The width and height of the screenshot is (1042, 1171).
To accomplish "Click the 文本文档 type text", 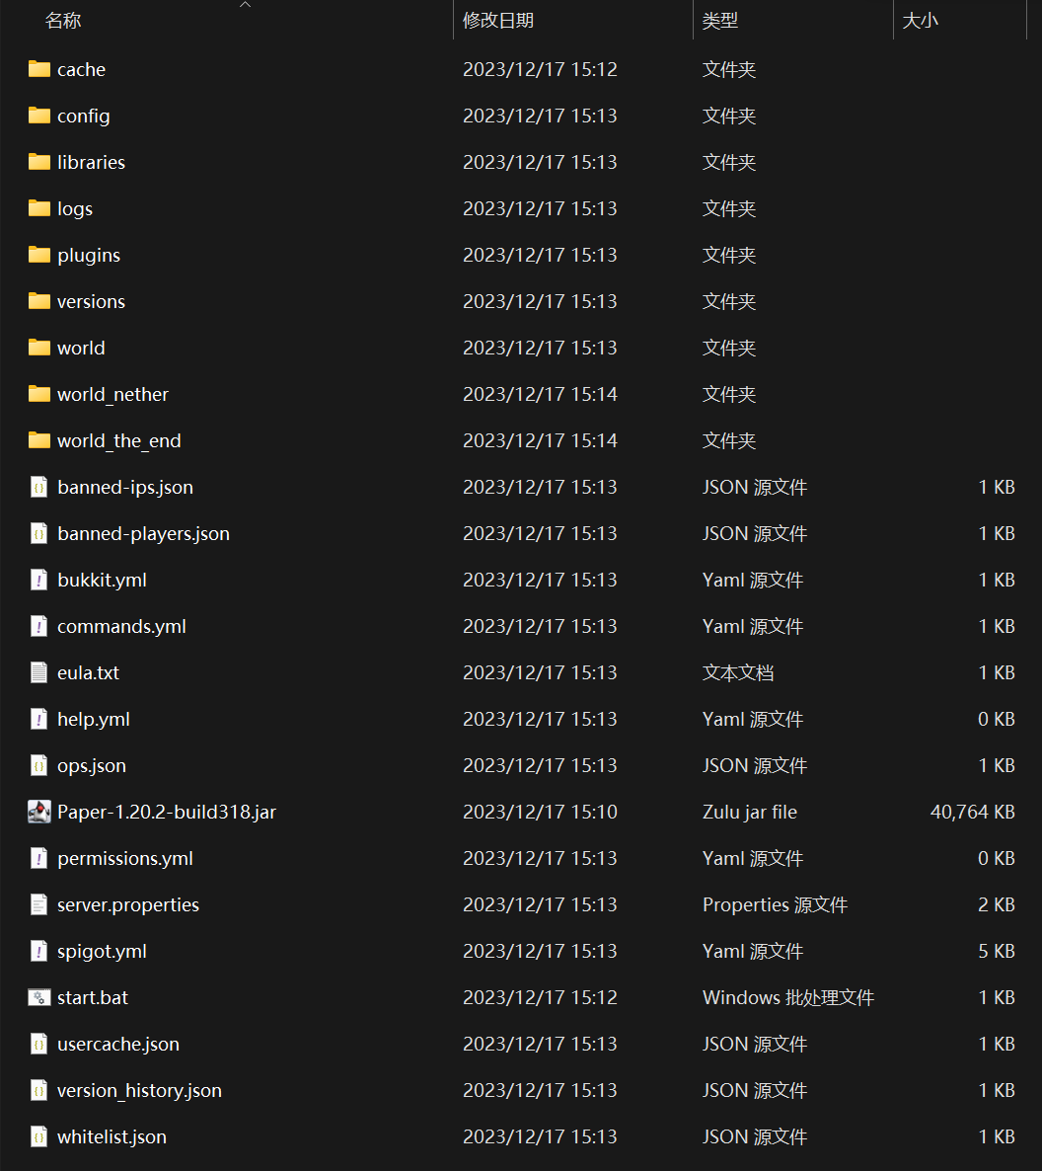I will click(737, 672).
